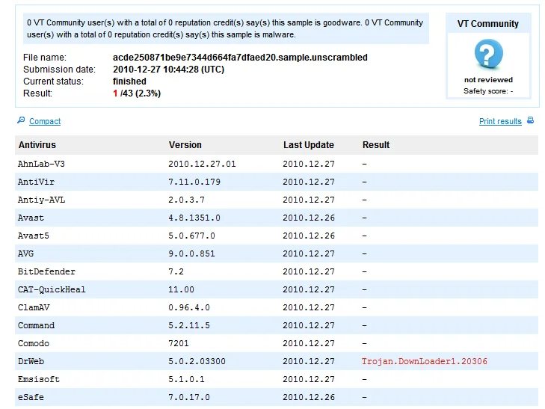Click the Antivirus column header
545x409 pixels.
pyautogui.click(x=37, y=145)
